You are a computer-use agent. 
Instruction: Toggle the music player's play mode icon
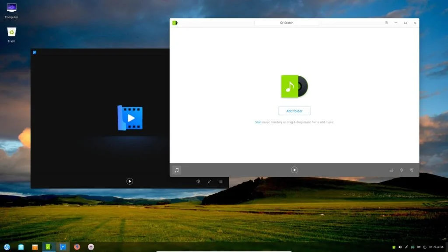coord(391,170)
